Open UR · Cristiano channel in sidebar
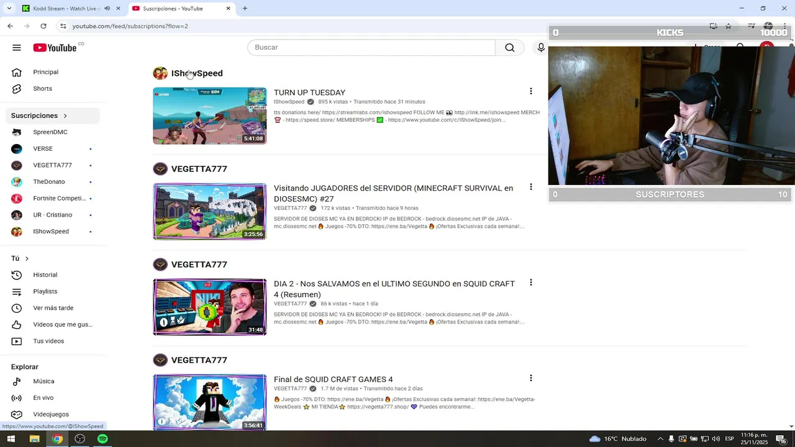The width and height of the screenshot is (795, 447). click(54, 215)
